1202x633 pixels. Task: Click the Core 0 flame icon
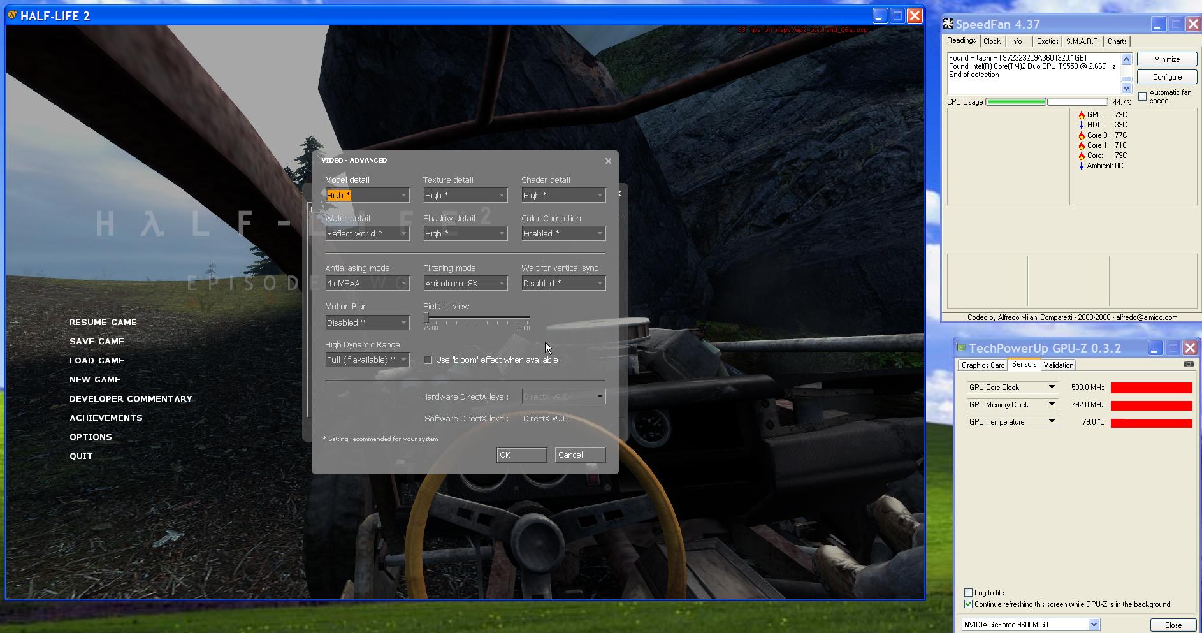pos(1082,136)
